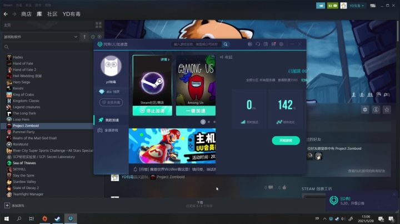Click 会员充值 membership recharge button
The width and height of the screenshot is (400, 224).
click(111, 103)
